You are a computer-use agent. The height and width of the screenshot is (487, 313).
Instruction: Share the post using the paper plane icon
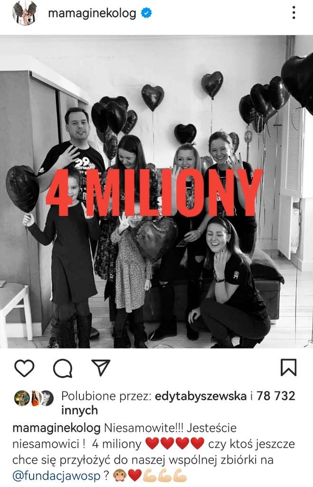click(x=101, y=368)
